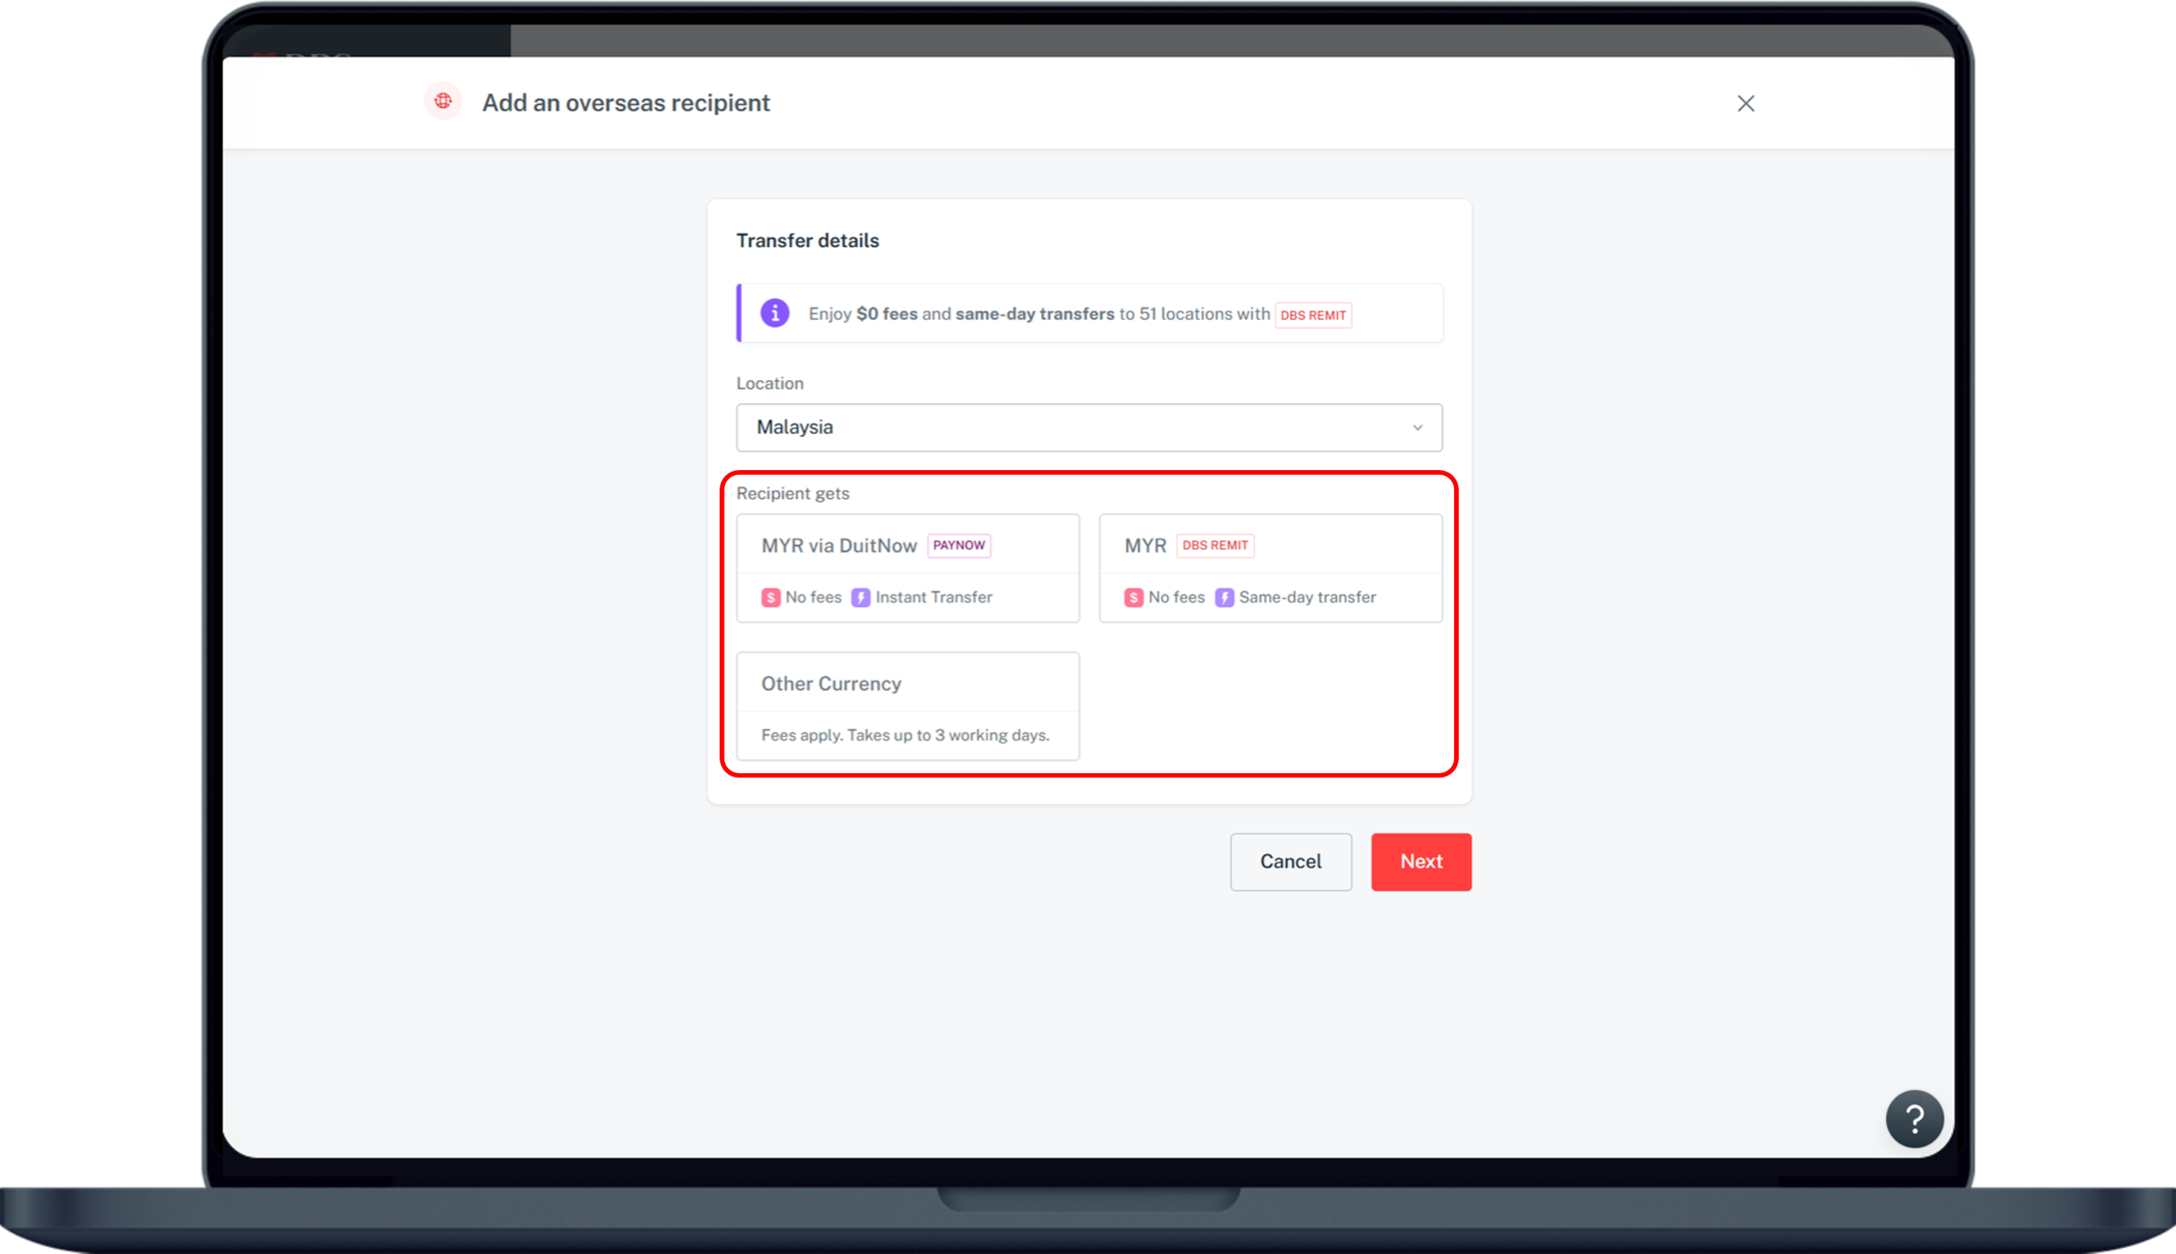
Task: Close the Add an overseas recipient dialog
Action: point(1746,102)
